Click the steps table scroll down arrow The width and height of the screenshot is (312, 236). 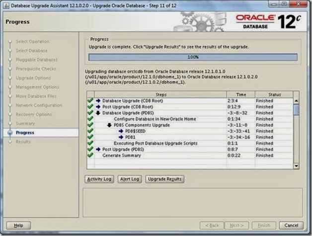(x=296, y=166)
